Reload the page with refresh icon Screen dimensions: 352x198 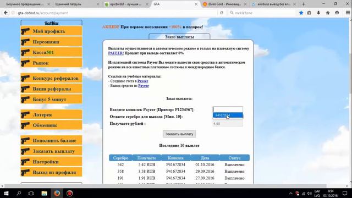point(222,13)
